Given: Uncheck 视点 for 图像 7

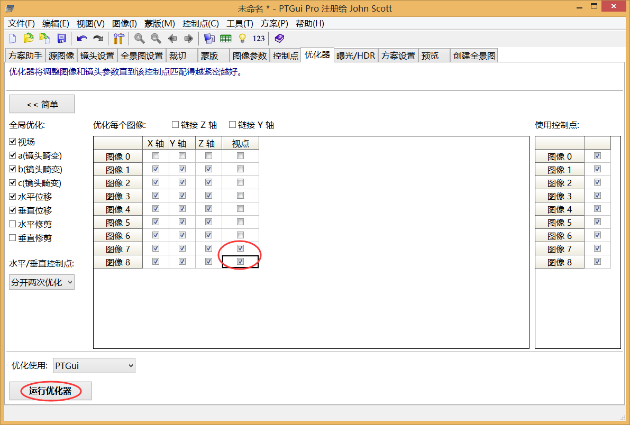Looking at the screenshot, I should 241,248.
